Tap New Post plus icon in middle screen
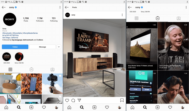This screenshot has height=111, width=189. click(94, 107)
